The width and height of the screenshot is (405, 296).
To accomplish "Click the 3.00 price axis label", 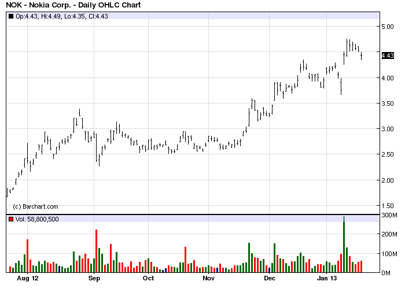I will point(388,129).
